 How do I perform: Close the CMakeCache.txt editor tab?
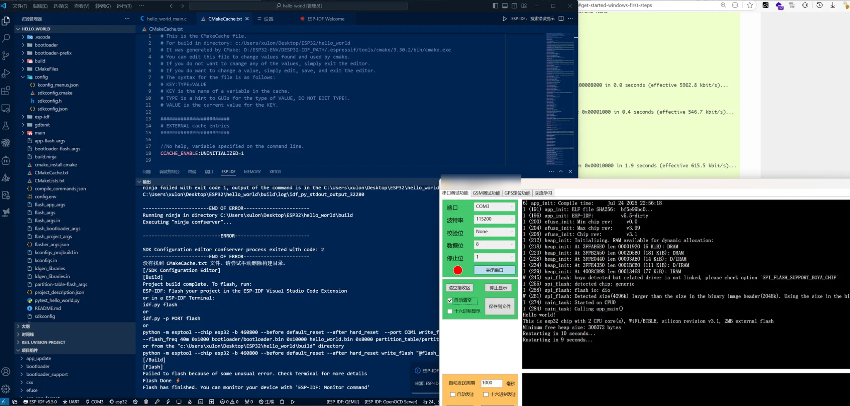click(247, 19)
